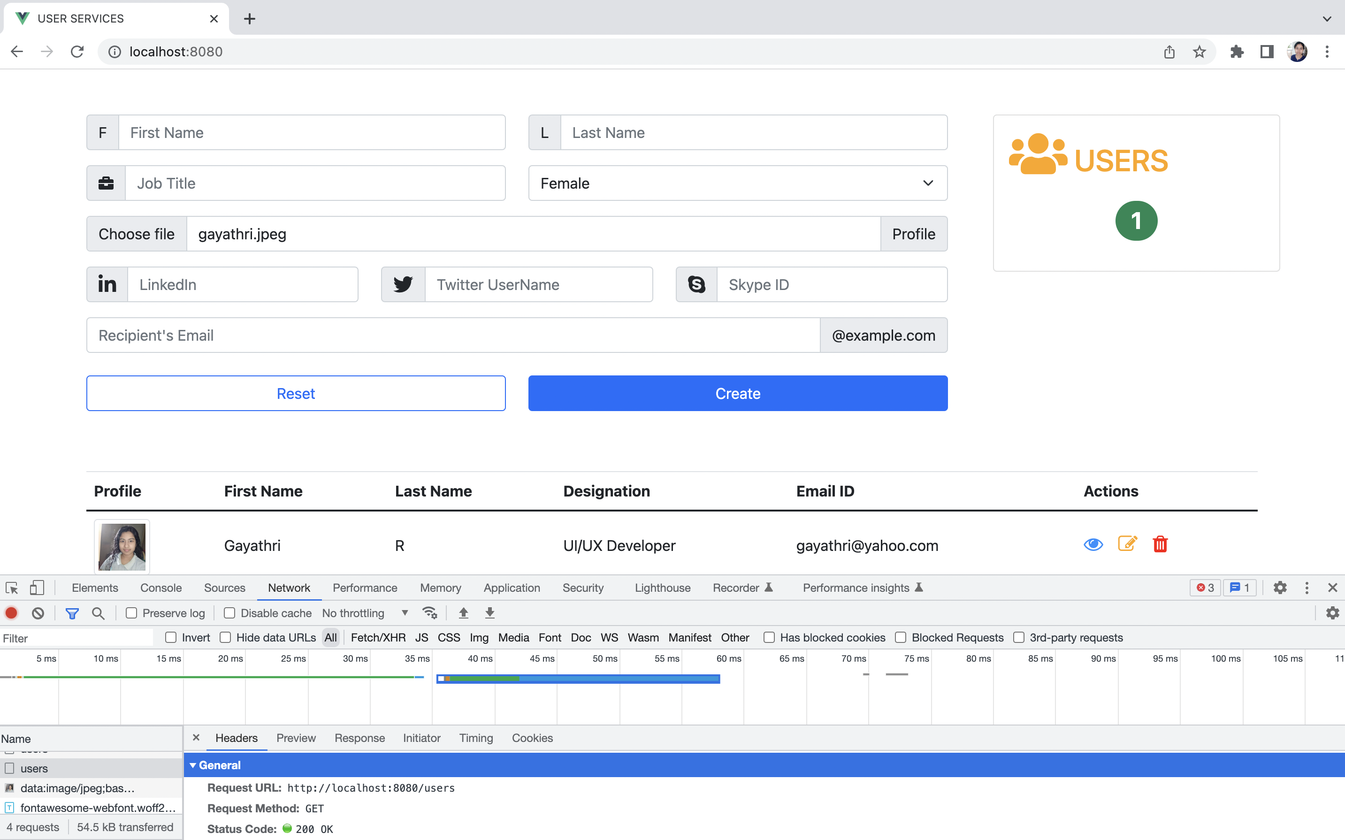The width and height of the screenshot is (1345, 840).
Task: Enable the Disable cache checkbox
Action: [x=229, y=613]
